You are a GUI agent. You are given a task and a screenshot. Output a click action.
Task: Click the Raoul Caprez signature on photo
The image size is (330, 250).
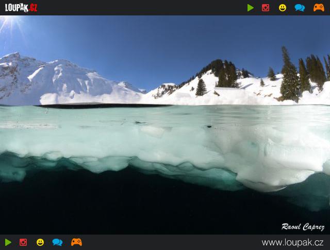[x=303, y=227]
